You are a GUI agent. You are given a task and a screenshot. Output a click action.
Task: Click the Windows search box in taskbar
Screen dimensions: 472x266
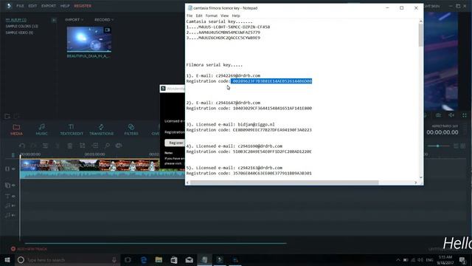68,259
